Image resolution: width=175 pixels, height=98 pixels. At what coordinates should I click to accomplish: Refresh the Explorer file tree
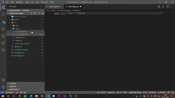point(39,13)
